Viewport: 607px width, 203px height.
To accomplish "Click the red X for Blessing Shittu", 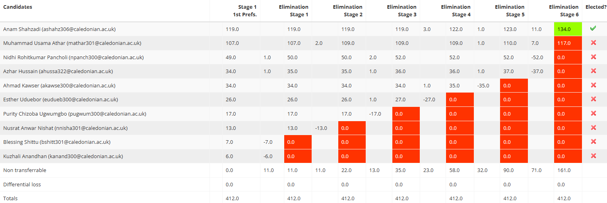I will pyautogui.click(x=593, y=142).
